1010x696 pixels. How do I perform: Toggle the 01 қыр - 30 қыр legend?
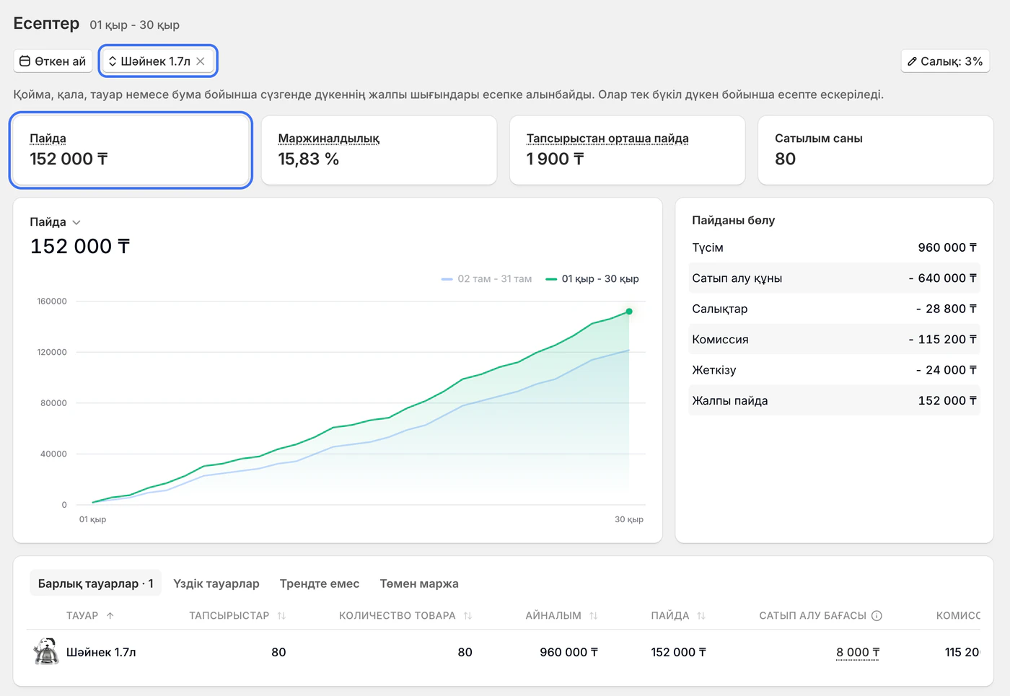click(592, 278)
